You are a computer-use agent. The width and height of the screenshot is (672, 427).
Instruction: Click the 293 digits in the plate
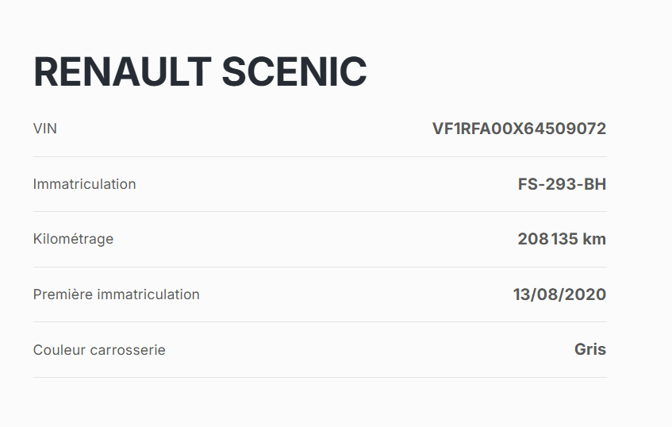[560, 184]
